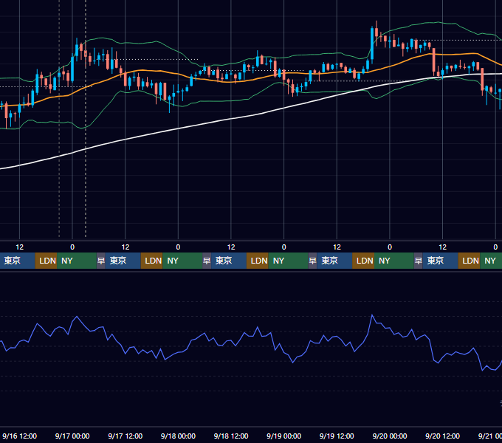This screenshot has width=502, height=443.
Task: Select the 9/20 12:00 date label
Action: pos(442,436)
